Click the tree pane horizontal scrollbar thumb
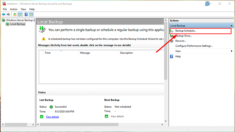 [x=16, y=125]
